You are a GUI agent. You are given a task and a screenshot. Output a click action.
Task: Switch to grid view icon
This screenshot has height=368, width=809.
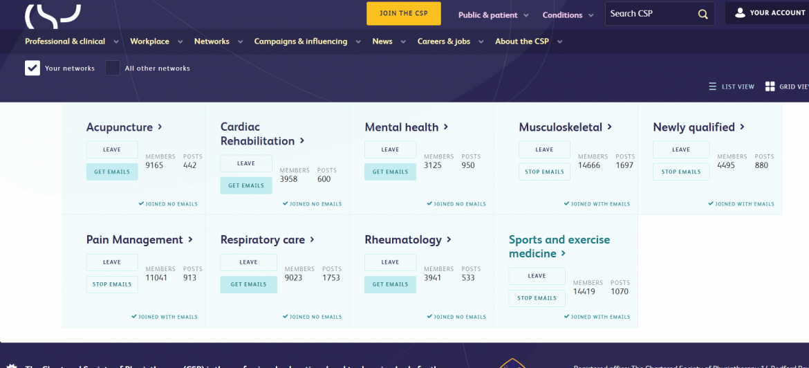(770, 86)
